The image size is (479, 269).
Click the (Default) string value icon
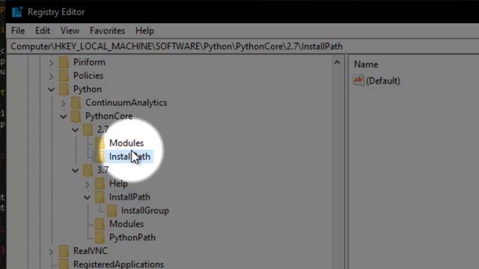tap(359, 81)
